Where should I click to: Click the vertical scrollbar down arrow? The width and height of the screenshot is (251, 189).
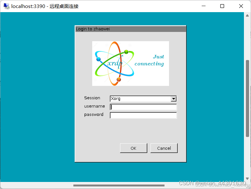(x=247, y=178)
